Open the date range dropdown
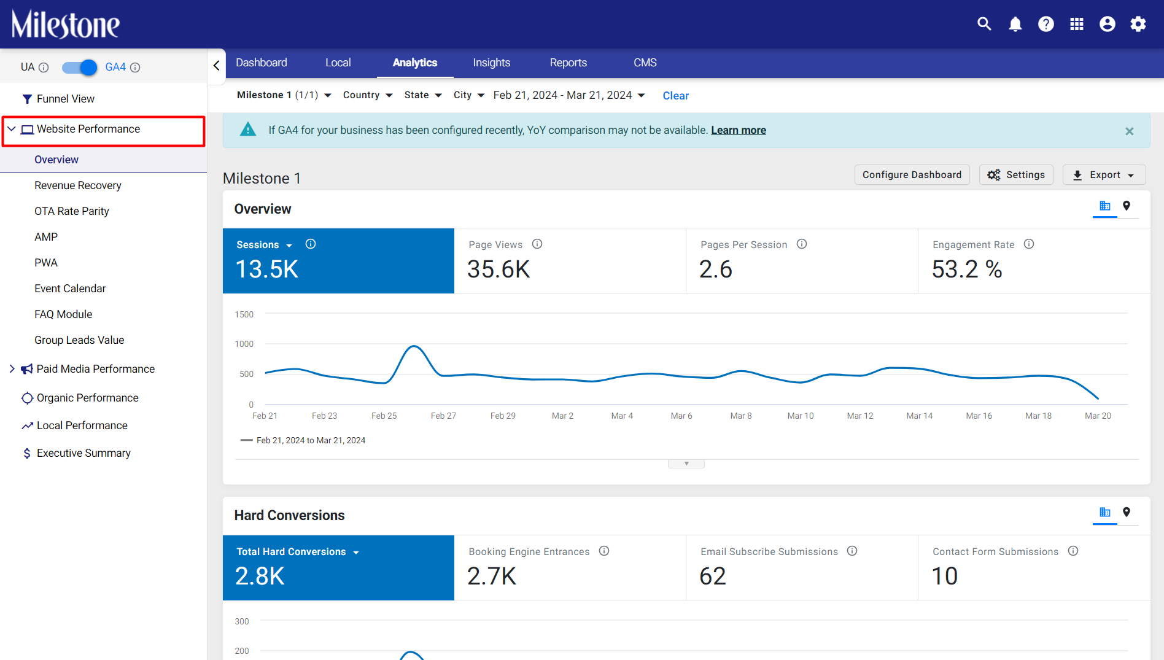1164x660 pixels. [x=569, y=95]
